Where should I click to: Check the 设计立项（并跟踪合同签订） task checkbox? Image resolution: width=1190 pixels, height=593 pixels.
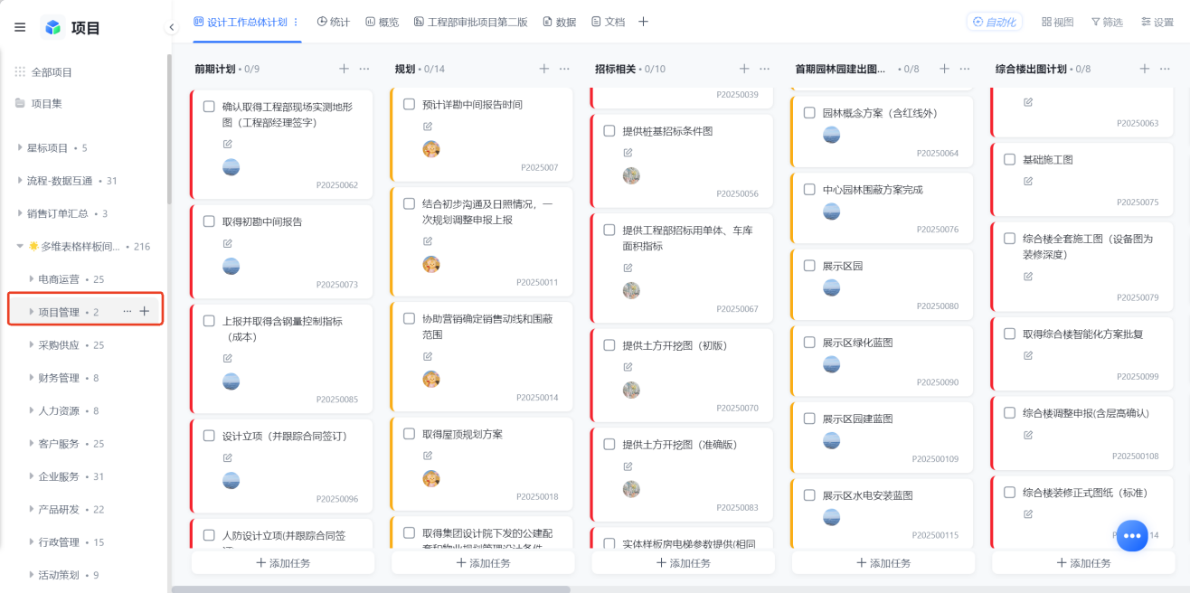click(209, 436)
